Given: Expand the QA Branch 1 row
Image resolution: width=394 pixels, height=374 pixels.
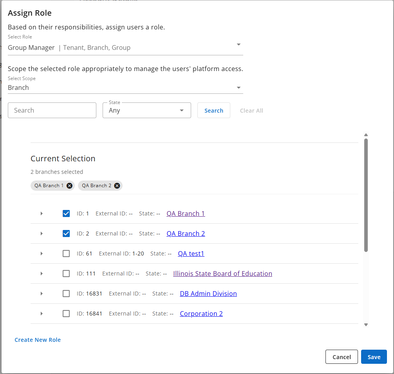Looking at the screenshot, I should 42,213.
